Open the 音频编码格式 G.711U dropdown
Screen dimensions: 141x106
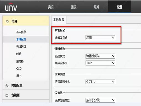(100, 82)
